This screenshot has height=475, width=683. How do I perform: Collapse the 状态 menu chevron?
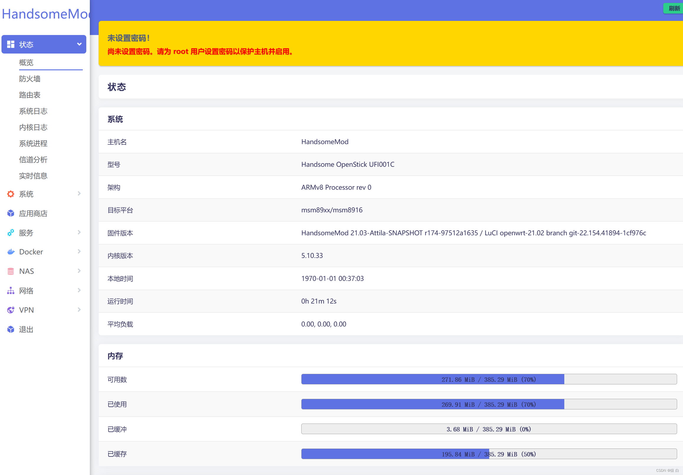click(79, 44)
